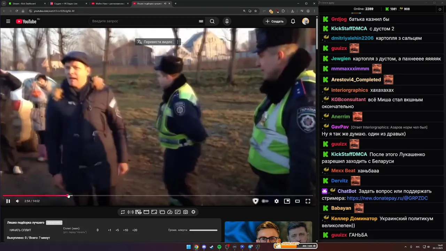The image size is (446, 251).
Task: Adjust the Громк. алерта volume slider
Action: [203, 230]
